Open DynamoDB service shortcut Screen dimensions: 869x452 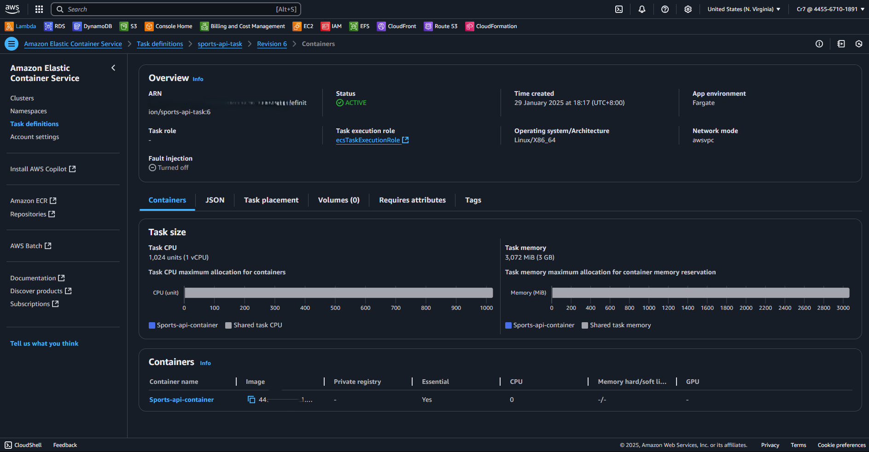click(x=92, y=26)
